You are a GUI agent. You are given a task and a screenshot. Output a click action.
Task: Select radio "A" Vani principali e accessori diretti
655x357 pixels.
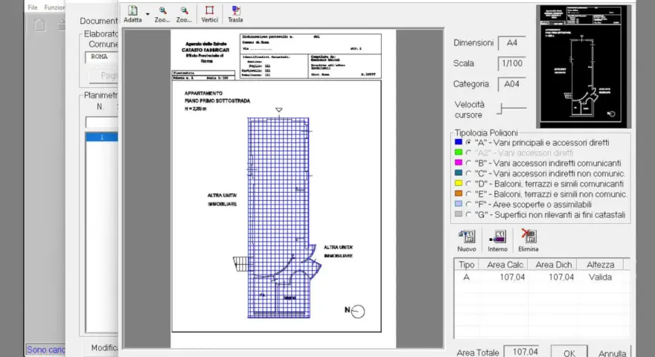pos(468,142)
